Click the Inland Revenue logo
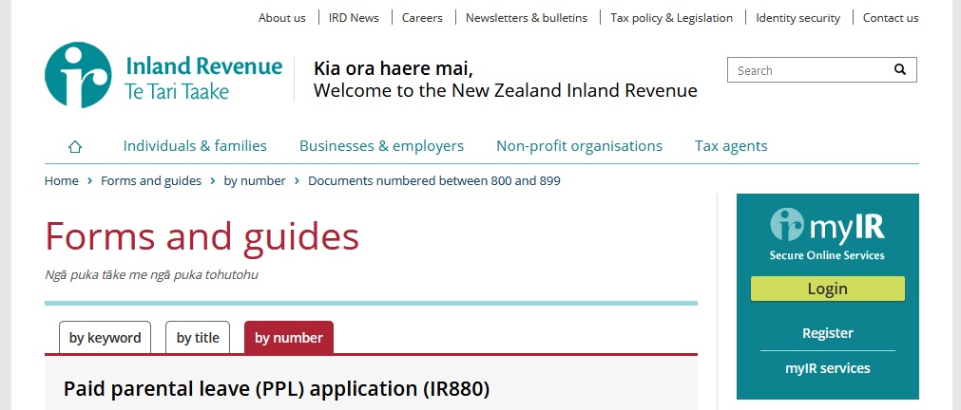The image size is (961, 410). point(163,74)
